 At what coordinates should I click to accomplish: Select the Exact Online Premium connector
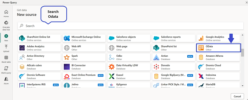[x=84, y=76]
